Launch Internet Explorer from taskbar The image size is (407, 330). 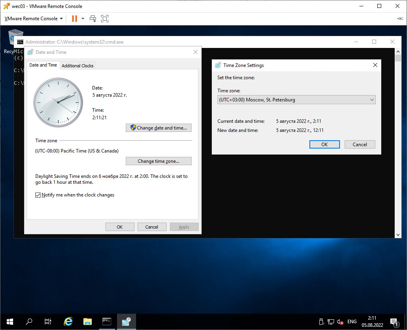click(x=68, y=322)
